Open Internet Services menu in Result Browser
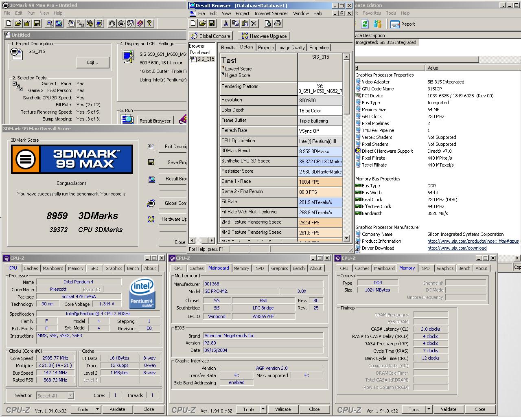The image size is (521, 417). point(271,13)
